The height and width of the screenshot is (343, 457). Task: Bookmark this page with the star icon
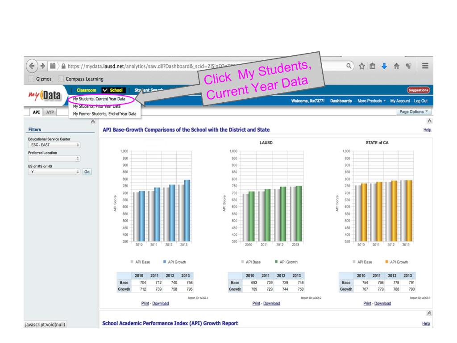[361, 66]
